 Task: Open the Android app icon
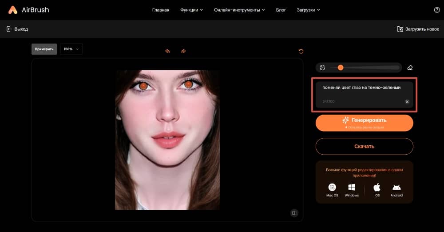pos(396,187)
